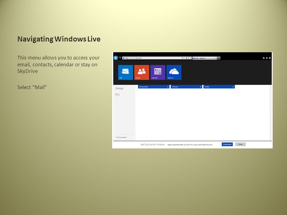Open the Favorites star icon
This screenshot has width=287, height=215.
coord(267,58)
